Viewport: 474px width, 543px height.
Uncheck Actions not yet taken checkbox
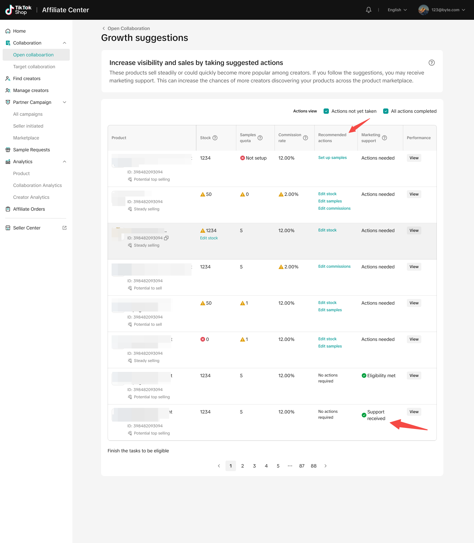click(x=326, y=111)
